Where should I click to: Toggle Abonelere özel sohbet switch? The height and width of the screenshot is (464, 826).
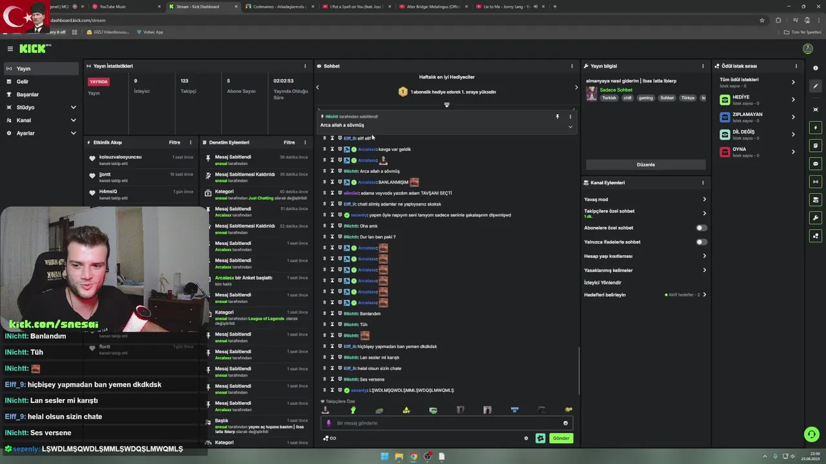pos(701,227)
